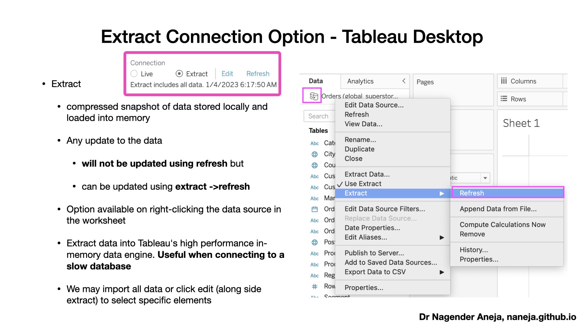Open History... in the Extract submenu
The height and width of the screenshot is (328, 584).
(x=474, y=250)
